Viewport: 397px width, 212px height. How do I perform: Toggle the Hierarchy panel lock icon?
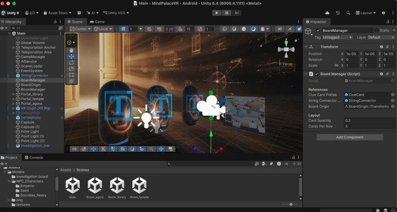click(x=55, y=22)
